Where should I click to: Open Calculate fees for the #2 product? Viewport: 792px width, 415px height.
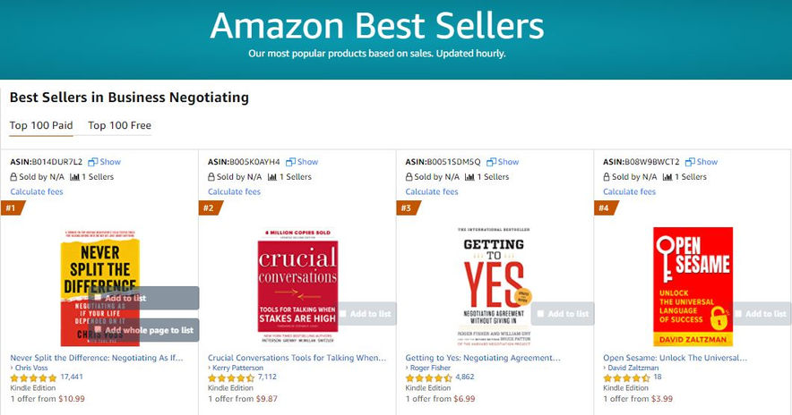pyautogui.click(x=234, y=191)
